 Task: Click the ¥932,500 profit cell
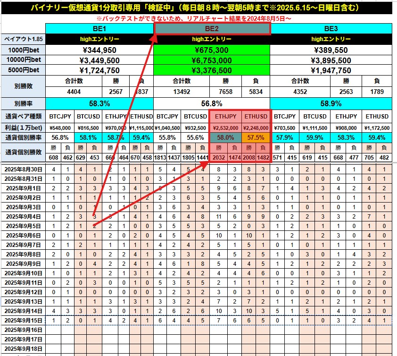coord(195,128)
